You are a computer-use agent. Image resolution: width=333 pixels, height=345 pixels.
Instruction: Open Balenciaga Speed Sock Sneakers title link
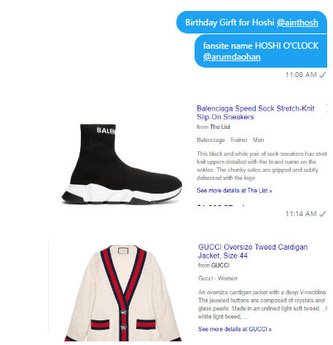pyautogui.click(x=256, y=113)
